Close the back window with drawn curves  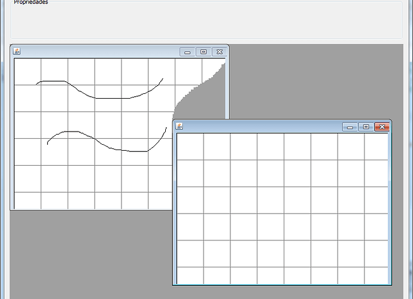pos(220,52)
